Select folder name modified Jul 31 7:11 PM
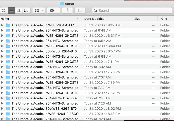Viewport: 174px width, 121px height. point(45,62)
